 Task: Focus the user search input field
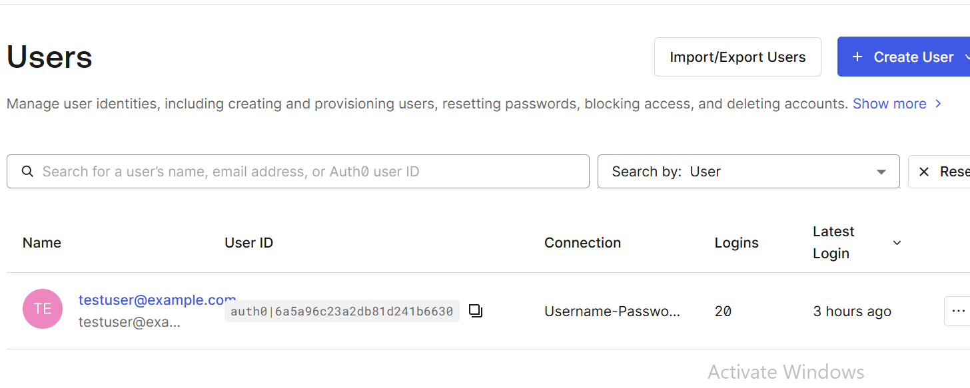pyautogui.click(x=298, y=172)
